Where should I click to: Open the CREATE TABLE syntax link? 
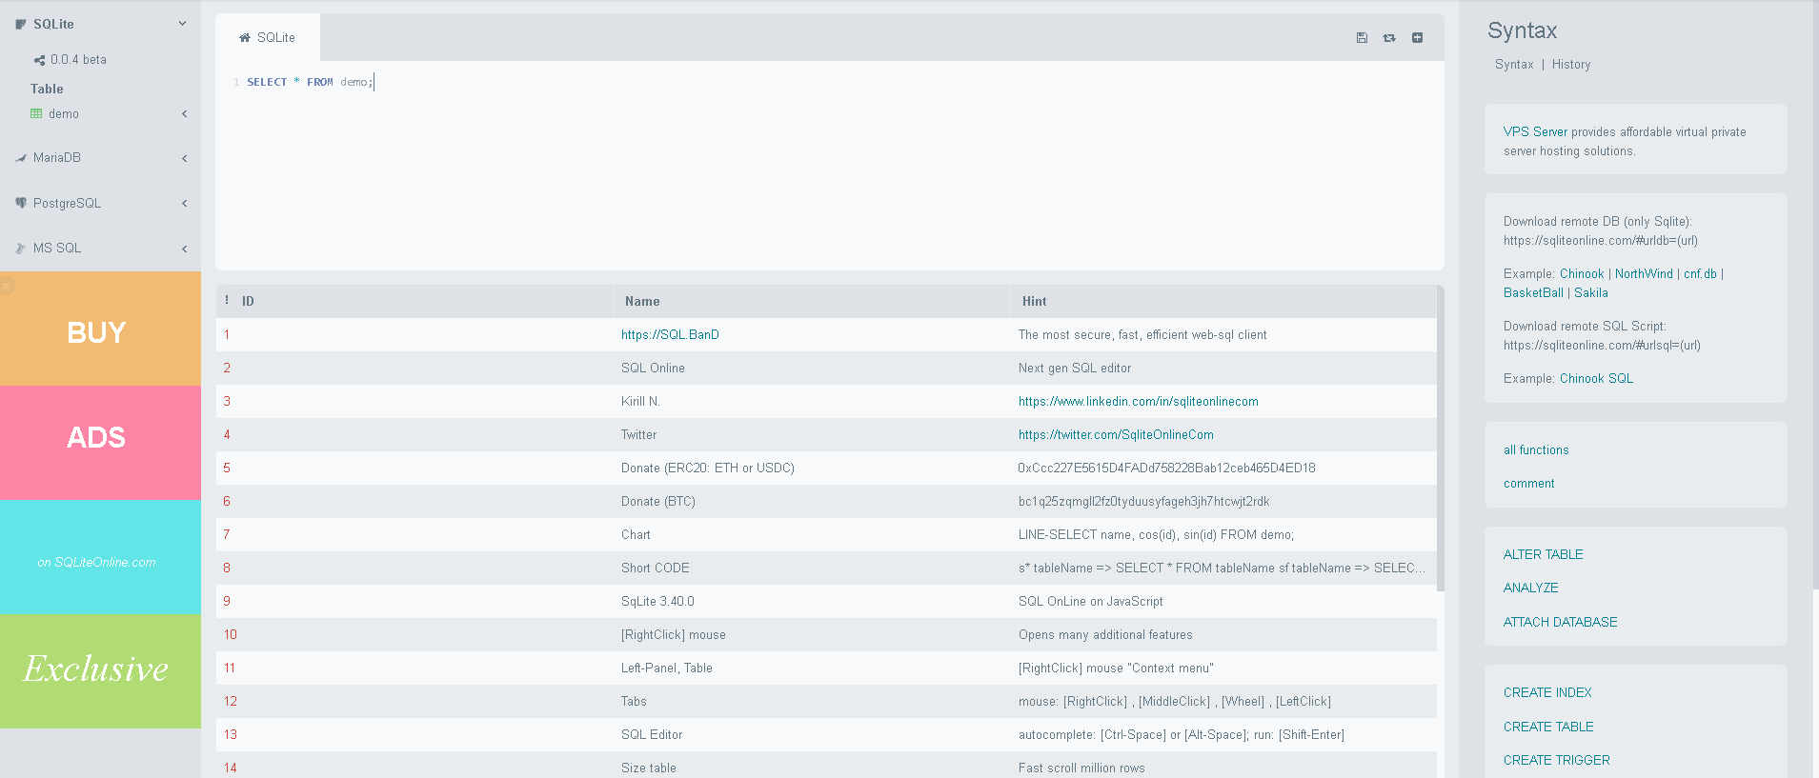tap(1548, 727)
